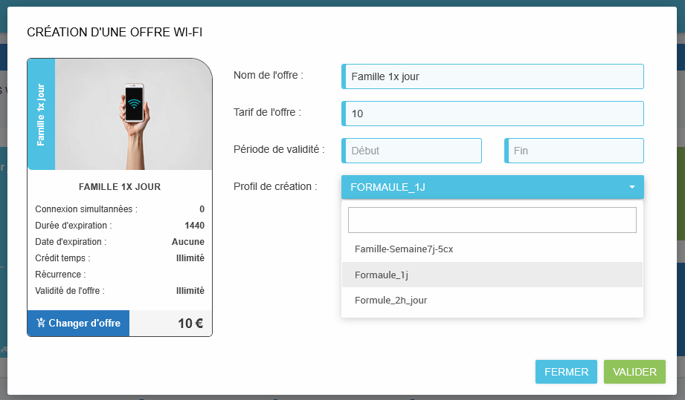Click the cart icon beside Changer d'offre
The width and height of the screenshot is (685, 400).
tap(40, 324)
